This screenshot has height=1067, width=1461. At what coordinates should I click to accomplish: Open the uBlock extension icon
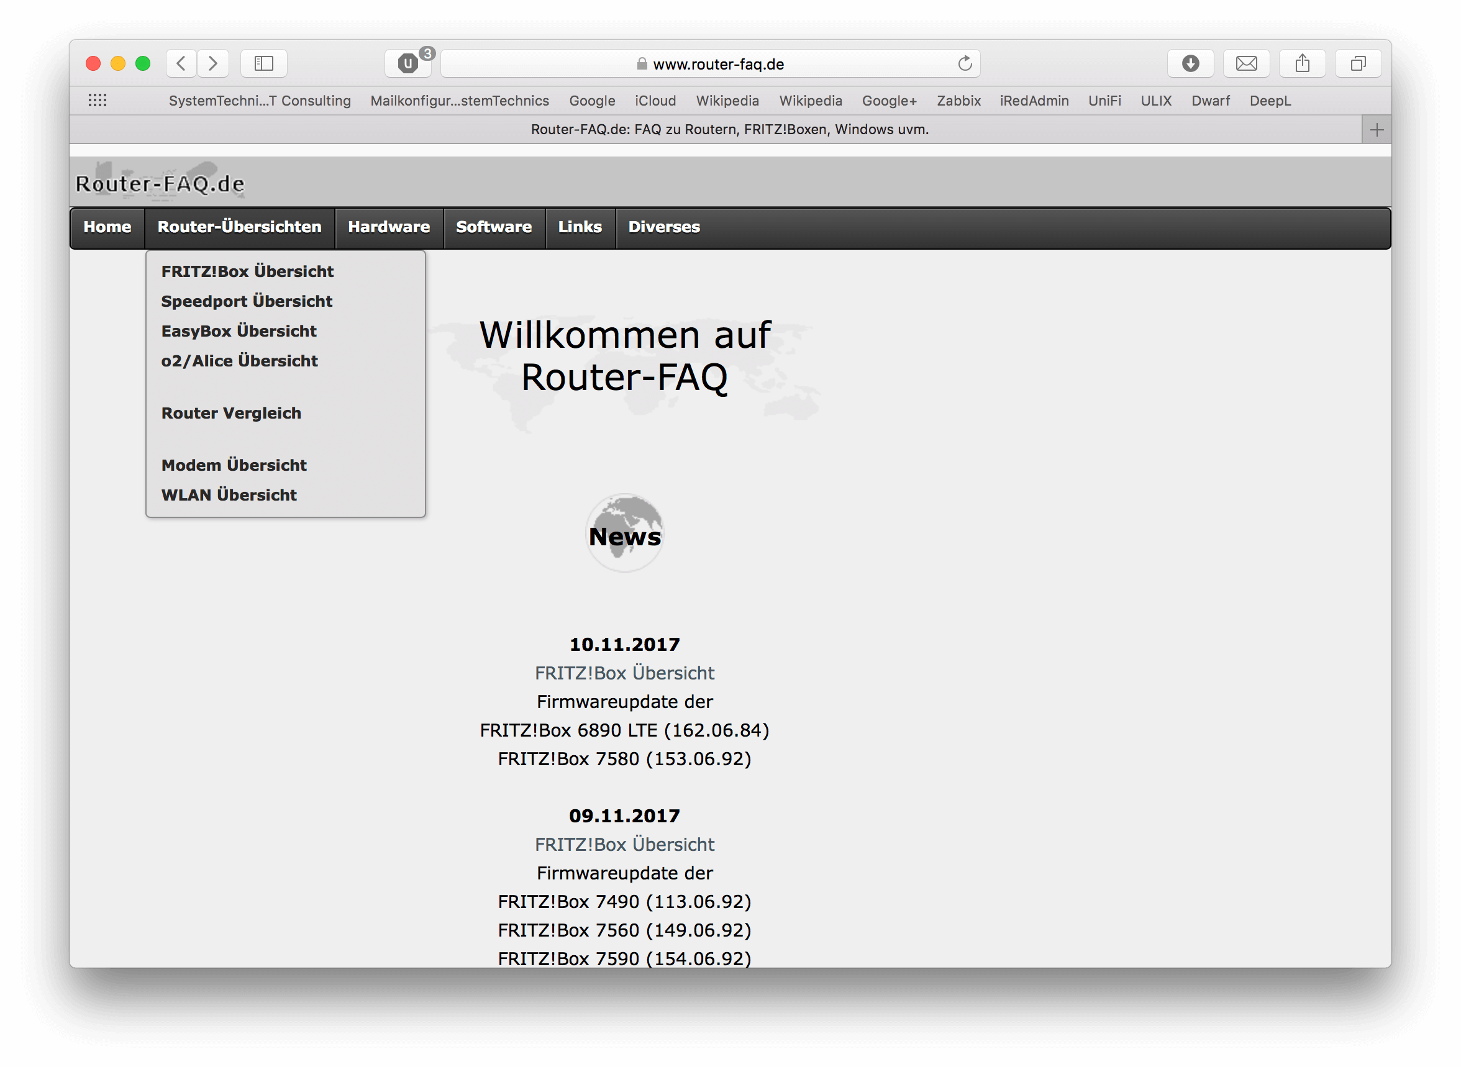click(x=408, y=63)
